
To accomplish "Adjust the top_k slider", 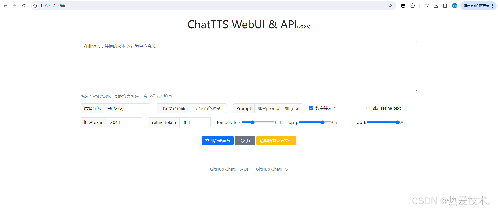I will click(383, 122).
